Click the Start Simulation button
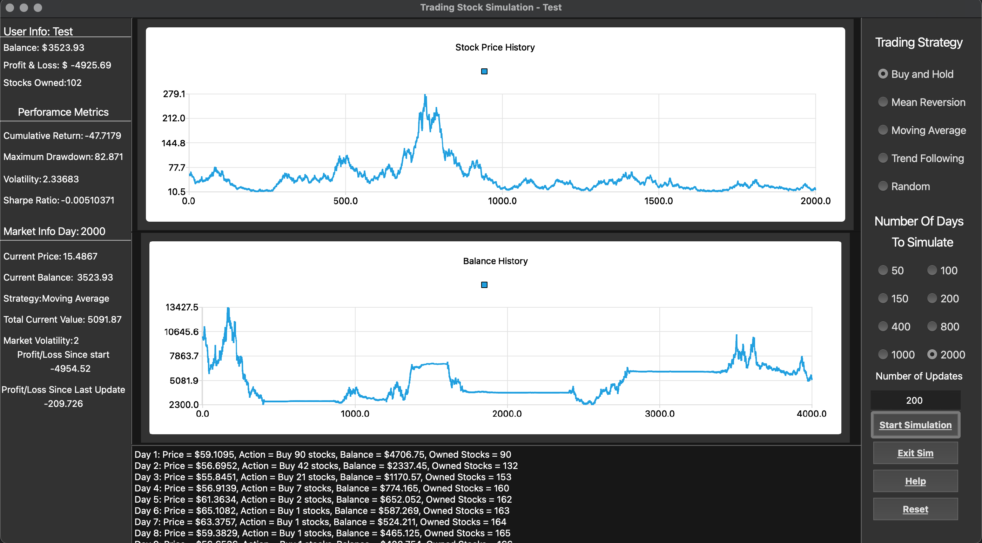This screenshot has width=982, height=543. [x=915, y=425]
